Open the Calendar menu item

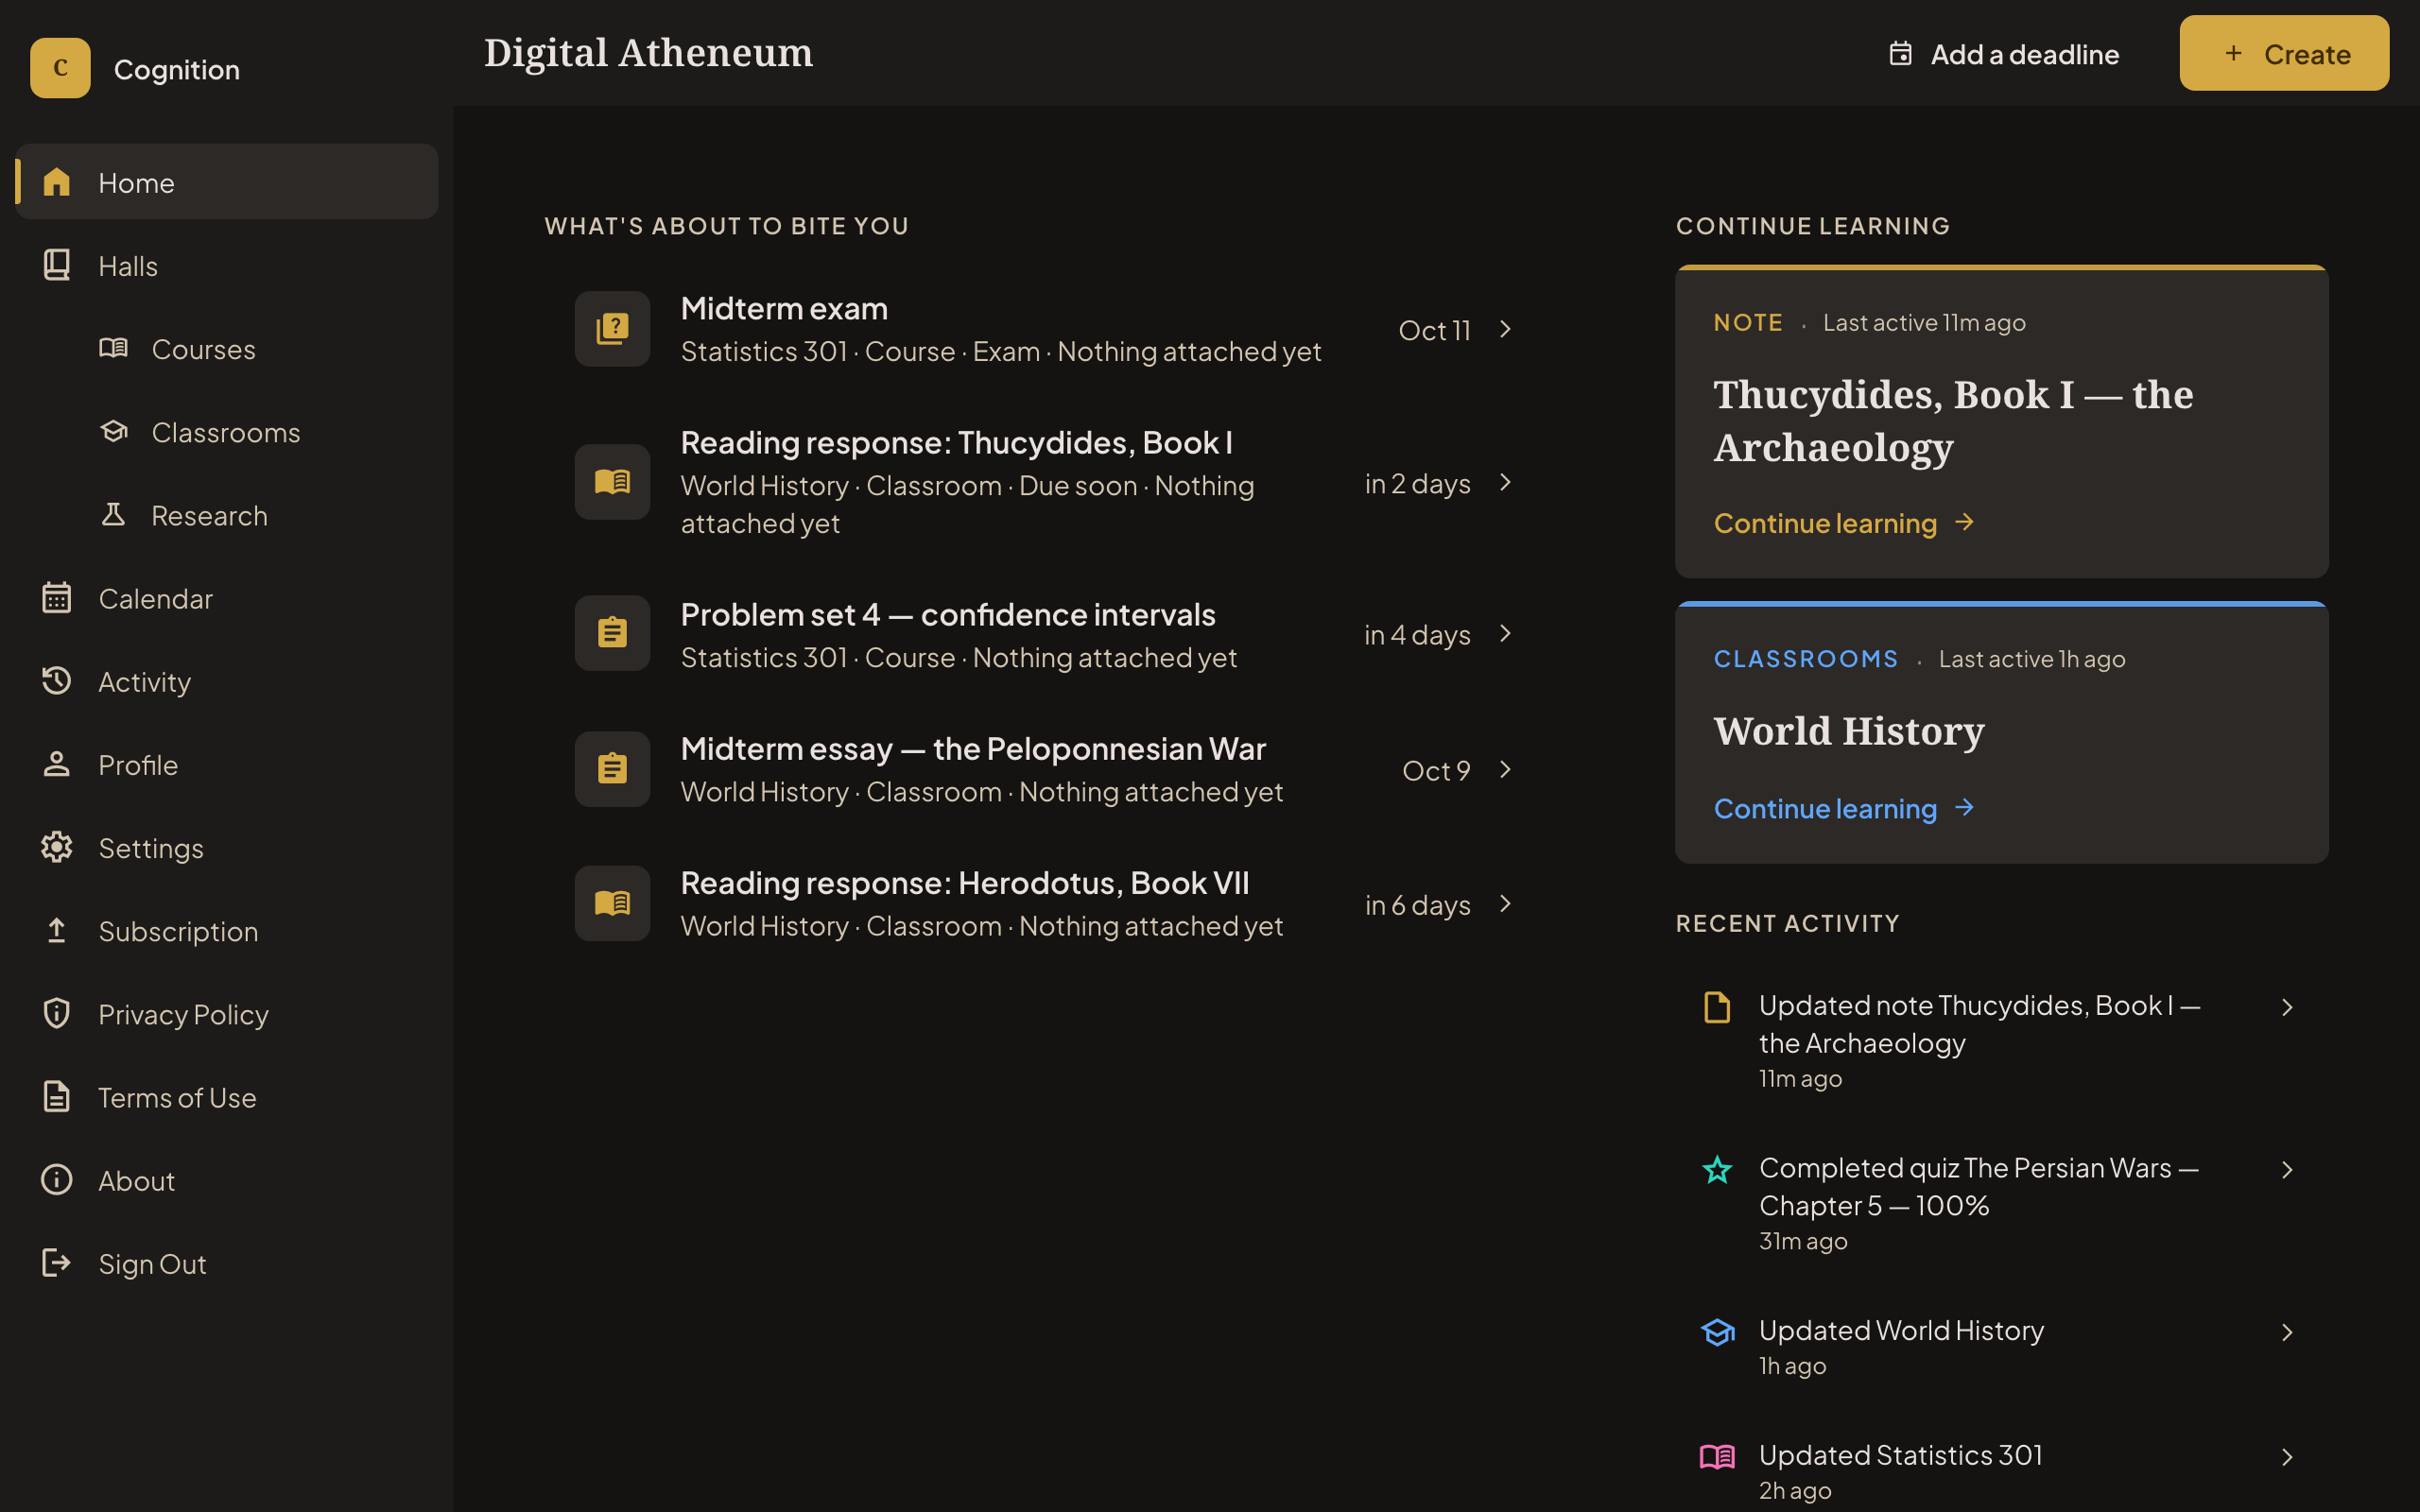tap(227, 598)
